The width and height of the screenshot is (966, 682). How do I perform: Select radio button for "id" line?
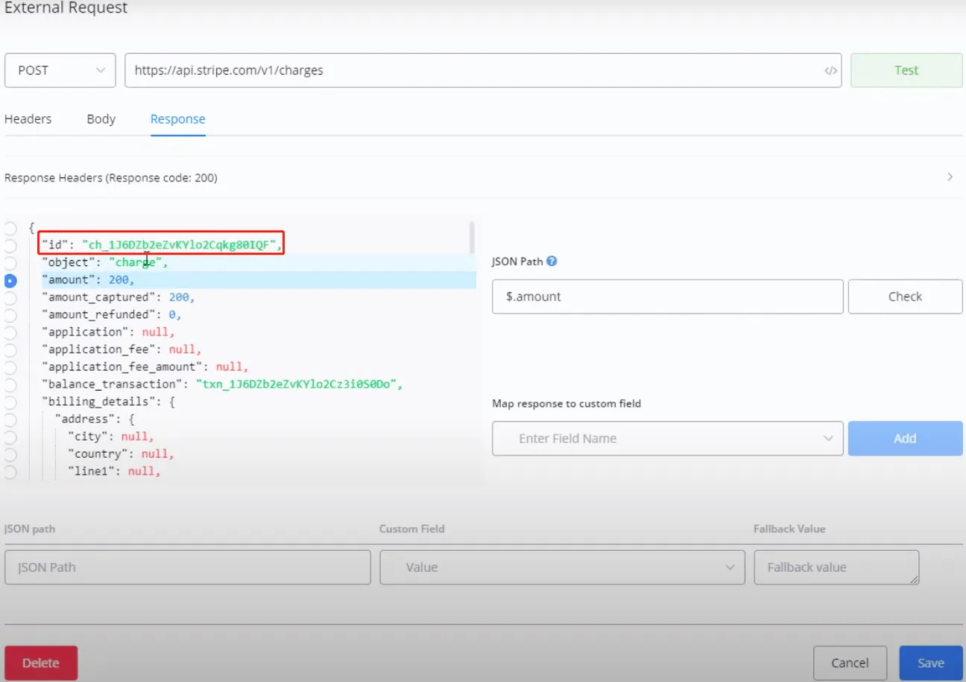10,246
